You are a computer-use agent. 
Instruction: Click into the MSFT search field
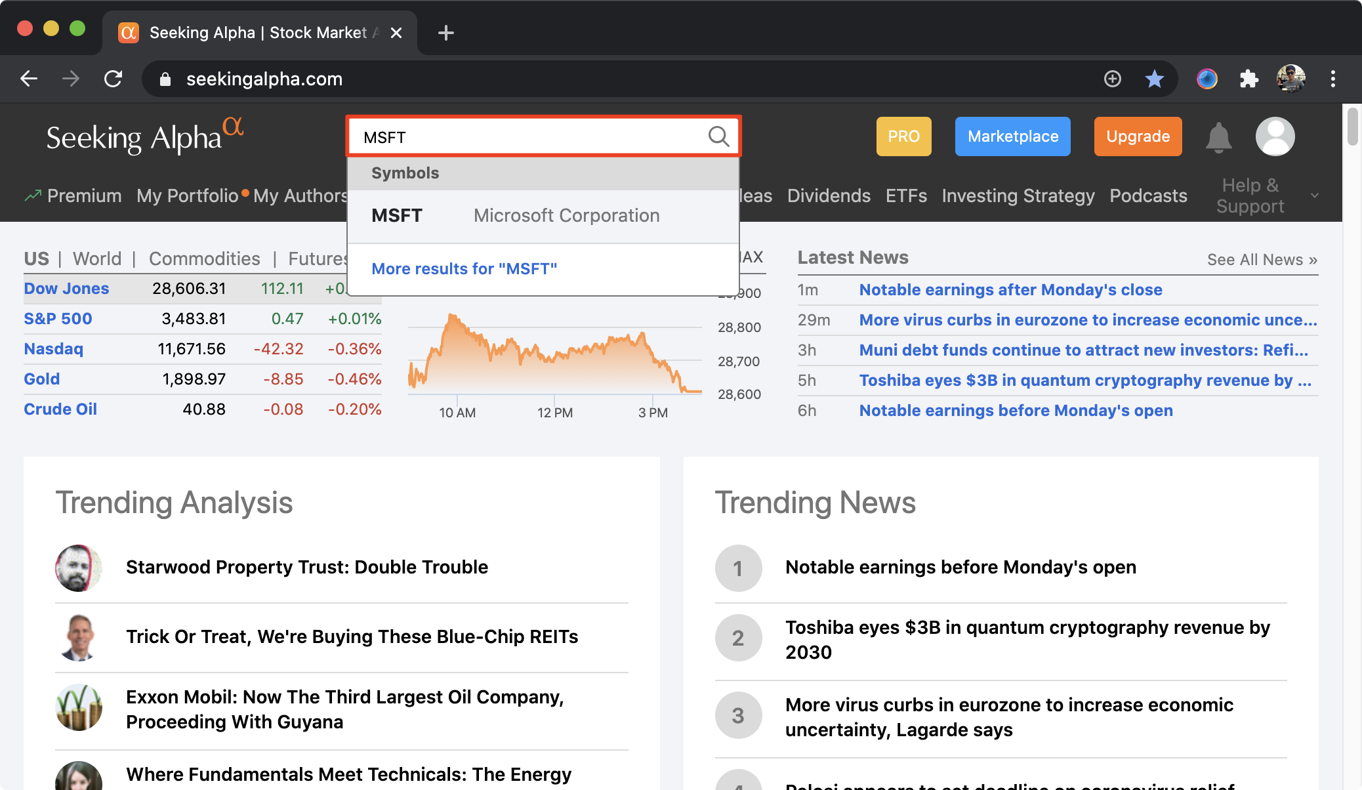[525, 137]
